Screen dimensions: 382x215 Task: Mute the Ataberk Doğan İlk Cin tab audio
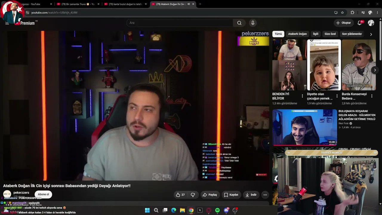(189, 4)
